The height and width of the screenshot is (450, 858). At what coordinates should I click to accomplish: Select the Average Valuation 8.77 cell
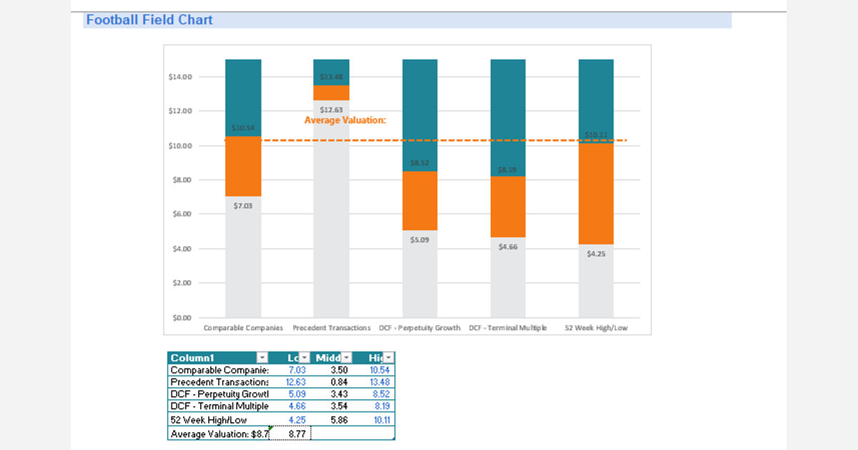click(x=290, y=434)
